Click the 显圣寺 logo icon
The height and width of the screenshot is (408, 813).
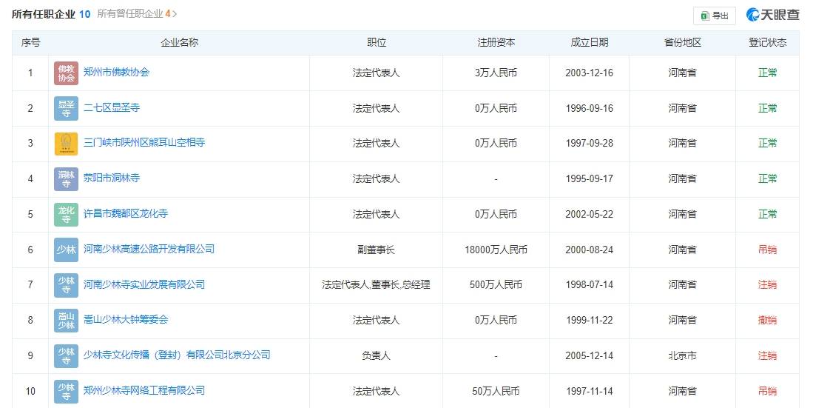point(66,109)
